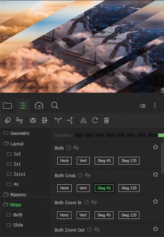Select the highlighted Both Cross Diag 45
164x237 pixels.
(104, 188)
